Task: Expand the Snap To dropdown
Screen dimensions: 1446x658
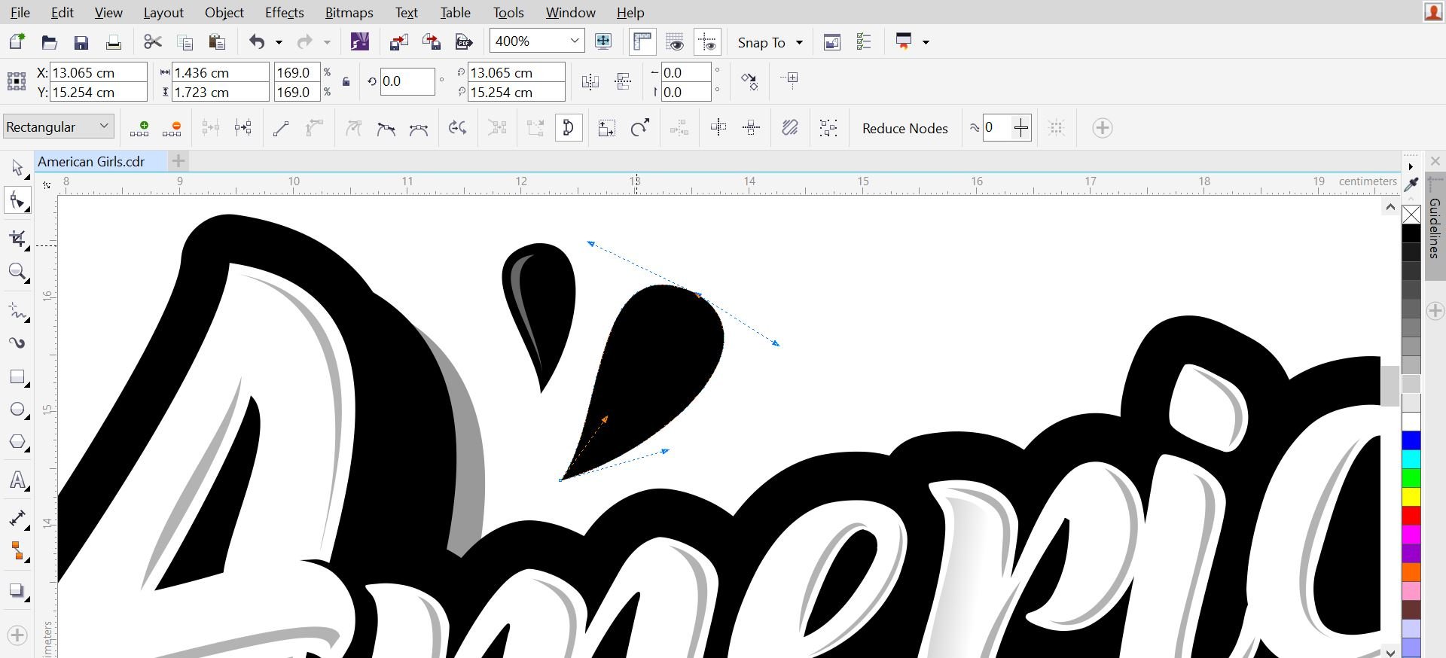Action: point(799,42)
